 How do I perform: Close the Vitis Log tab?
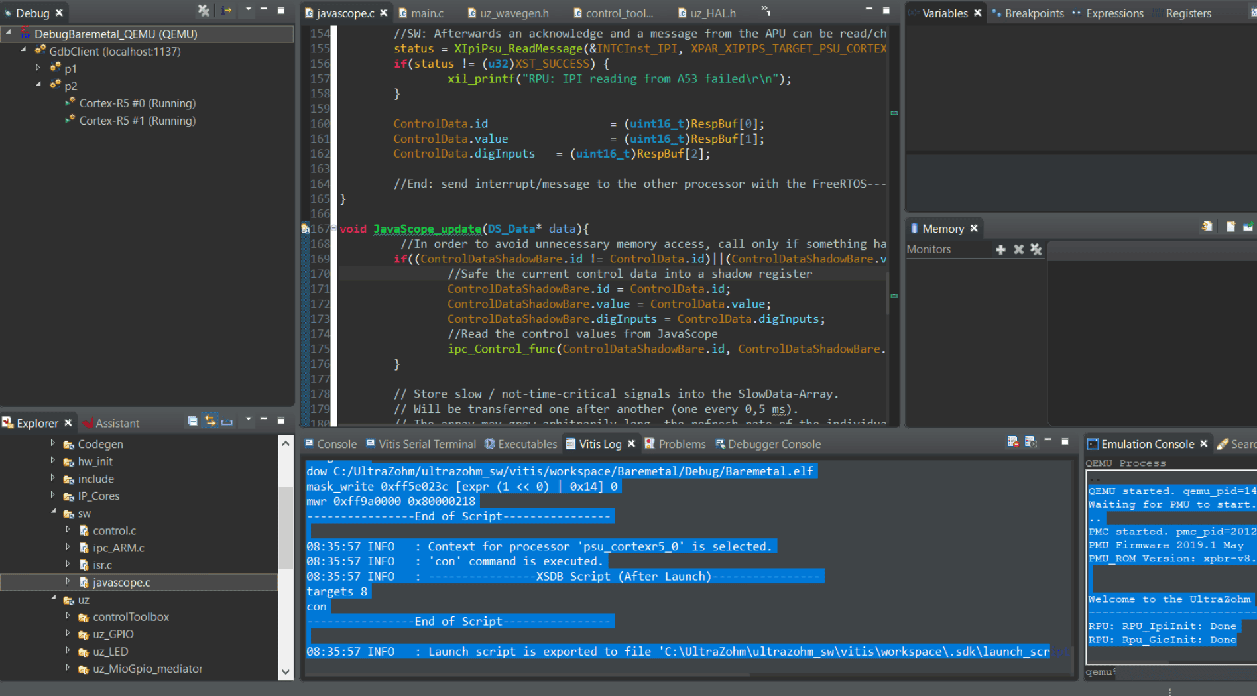coord(632,443)
